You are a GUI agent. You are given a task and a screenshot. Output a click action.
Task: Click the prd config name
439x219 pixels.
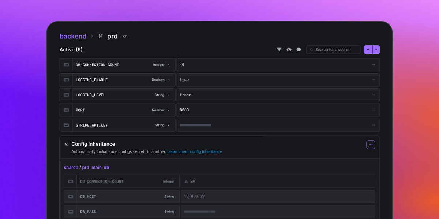pyautogui.click(x=112, y=36)
